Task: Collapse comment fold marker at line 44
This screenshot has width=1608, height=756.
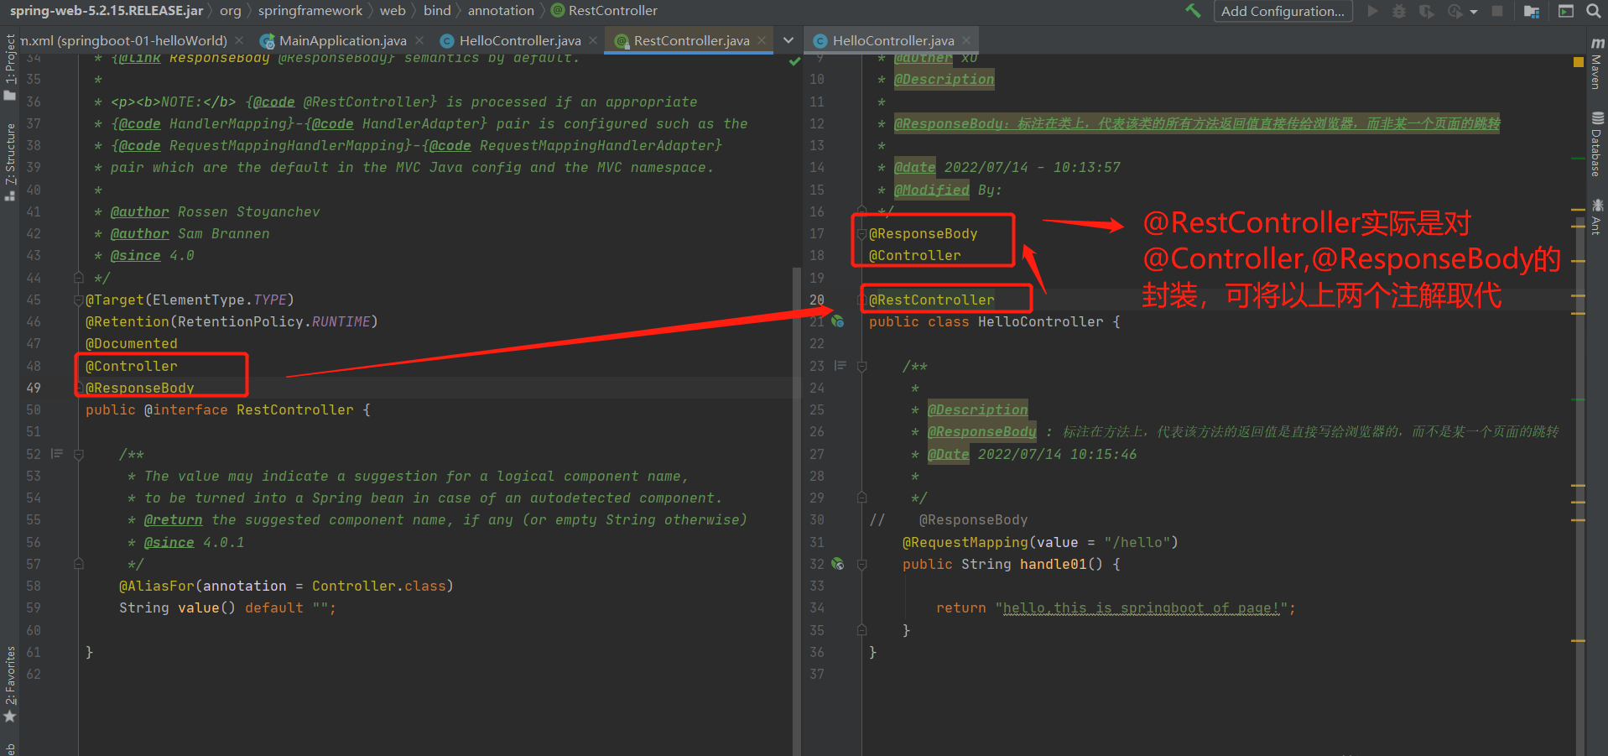Action: [78, 278]
